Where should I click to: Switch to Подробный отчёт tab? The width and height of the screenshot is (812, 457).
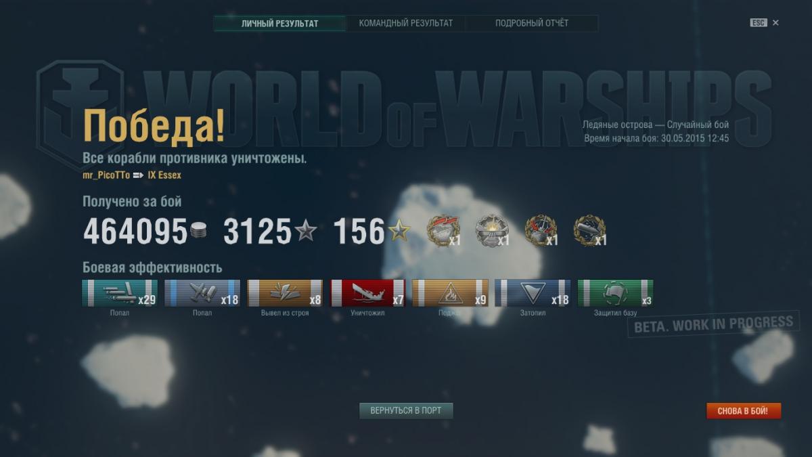tap(532, 23)
